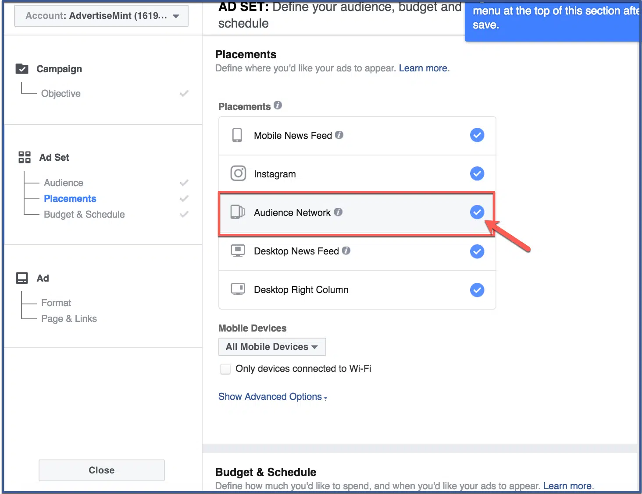Click the Ad Set grid icon in sidebar
The height and width of the screenshot is (494, 642).
[x=24, y=157]
